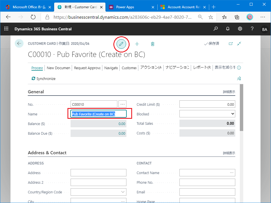The height and width of the screenshot is (203, 271).
Task: Click the browser profile picture
Action: (x=249, y=17)
